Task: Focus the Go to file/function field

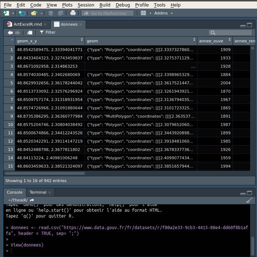Action: 107,13
